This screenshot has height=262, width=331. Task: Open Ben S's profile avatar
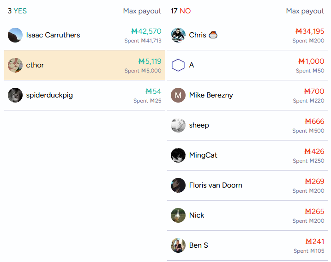click(x=178, y=245)
